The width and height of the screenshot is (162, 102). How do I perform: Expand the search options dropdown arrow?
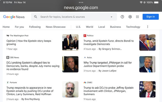pos(111,17)
